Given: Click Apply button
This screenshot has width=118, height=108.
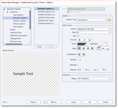Looking at the screenshot, I should click(x=74, y=102).
